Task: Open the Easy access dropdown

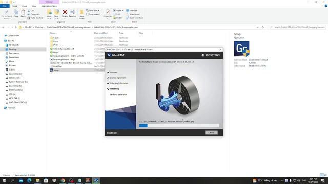Action: coord(93,14)
